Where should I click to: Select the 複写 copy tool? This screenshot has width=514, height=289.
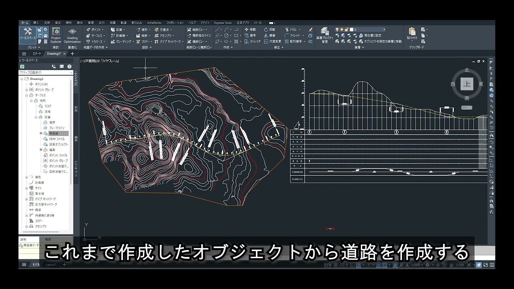250,35
